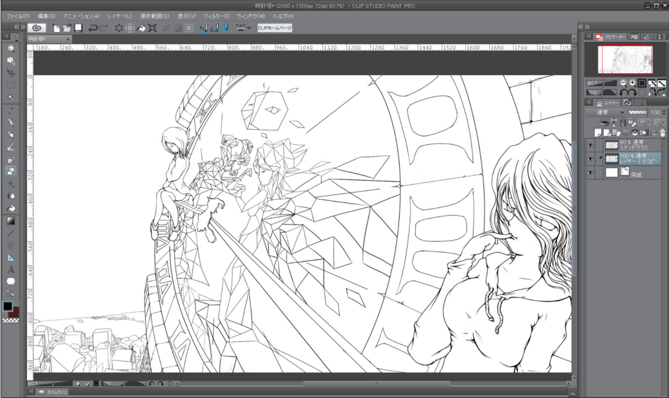Viewport: 669px width, 398px height.
Task: Select the Pencil tool
Action: [x=10, y=134]
